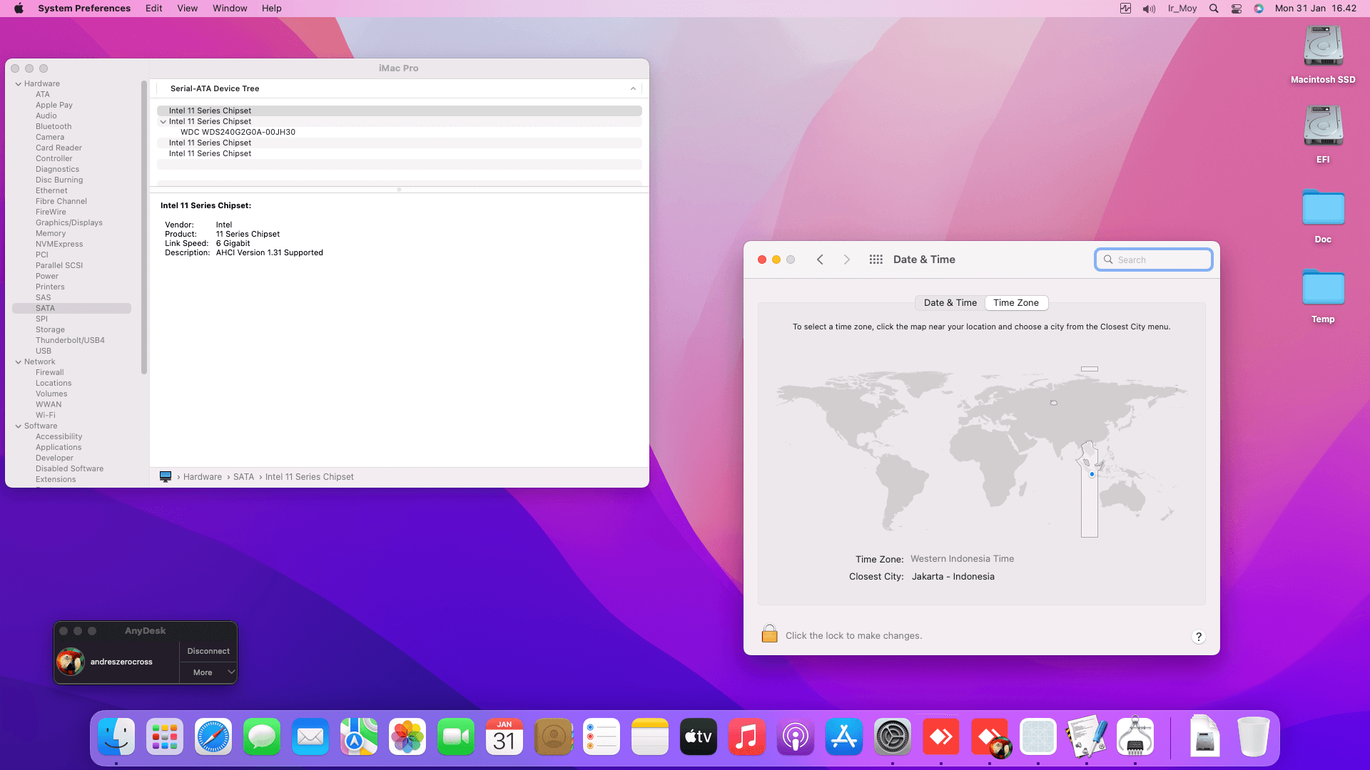
Task: Select Doc folder on desktop
Action: 1323,208
